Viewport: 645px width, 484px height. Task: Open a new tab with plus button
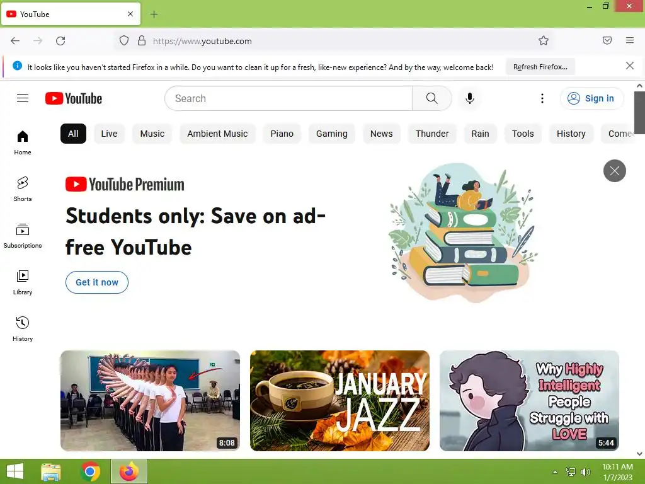point(154,14)
